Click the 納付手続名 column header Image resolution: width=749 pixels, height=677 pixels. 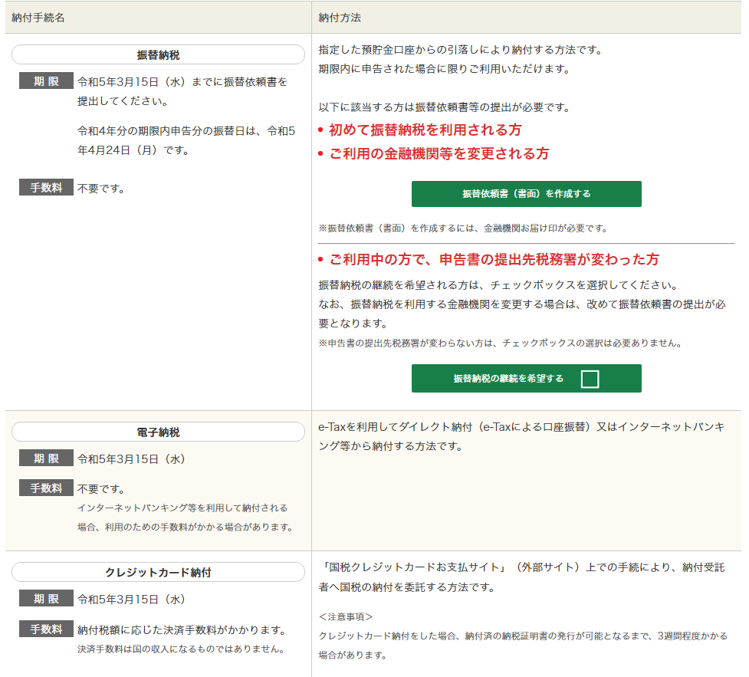click(39, 17)
